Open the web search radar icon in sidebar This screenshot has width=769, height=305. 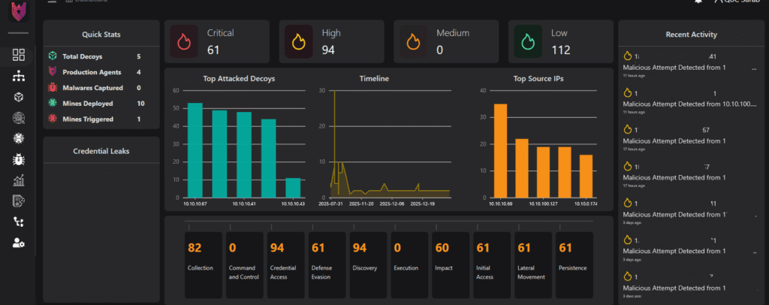[x=19, y=118]
